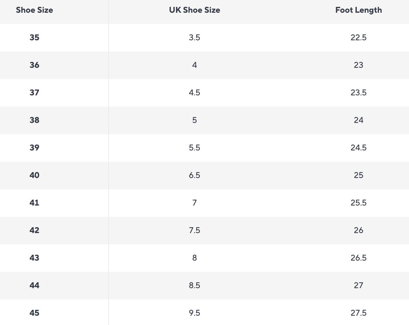
Task: Click UK shoe size 6.5 value
Action: pyautogui.click(x=195, y=175)
